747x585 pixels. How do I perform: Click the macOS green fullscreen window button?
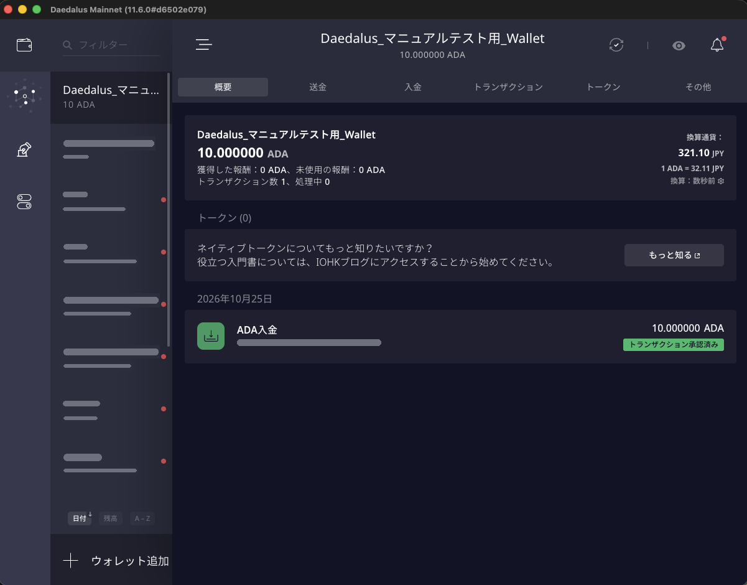(x=36, y=9)
